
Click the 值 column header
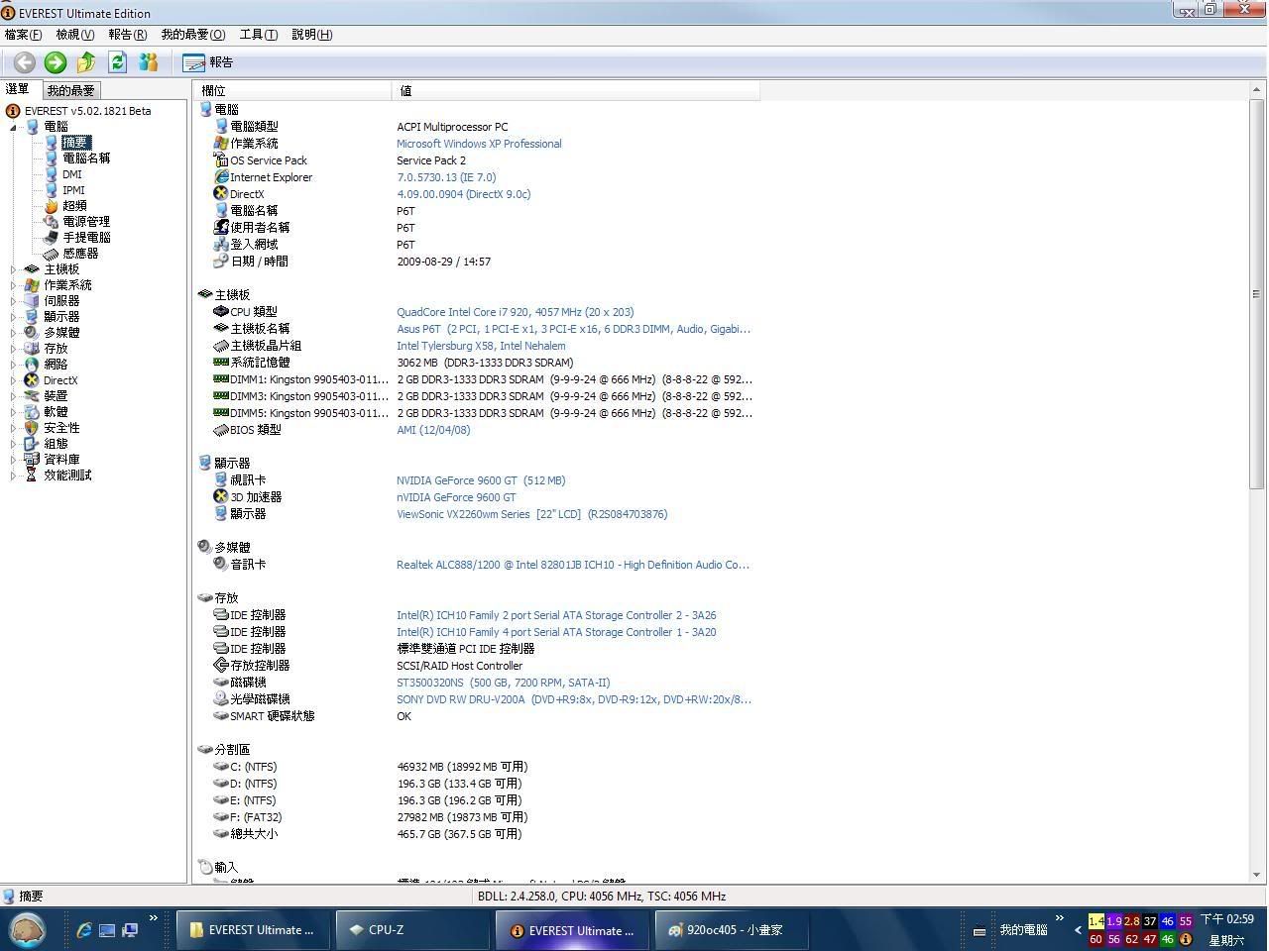[x=576, y=91]
